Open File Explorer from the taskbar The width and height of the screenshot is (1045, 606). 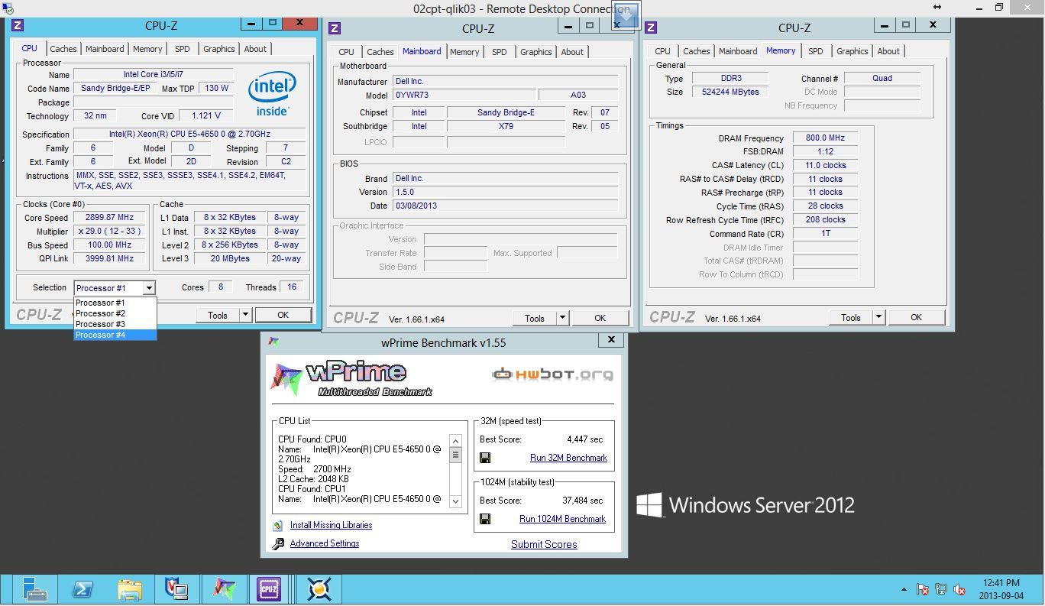[130, 589]
